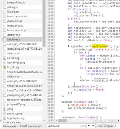
Task: Jump to previous search match arrow
Action: pos(89,126)
